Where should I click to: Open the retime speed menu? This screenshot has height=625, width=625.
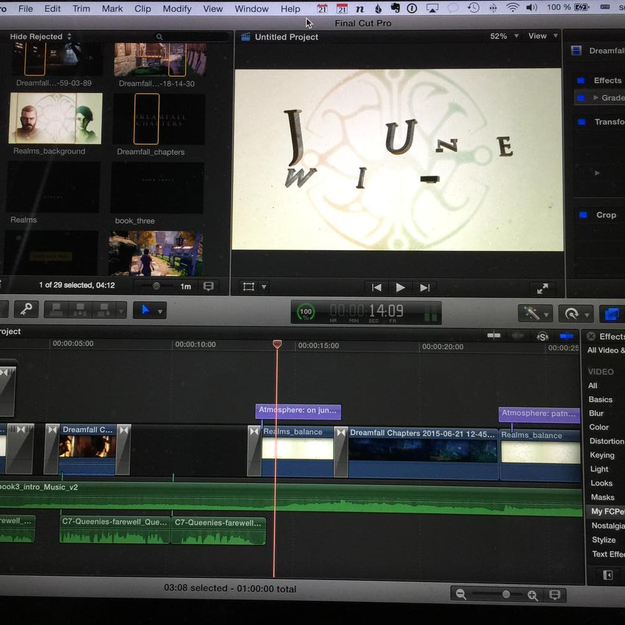point(575,314)
